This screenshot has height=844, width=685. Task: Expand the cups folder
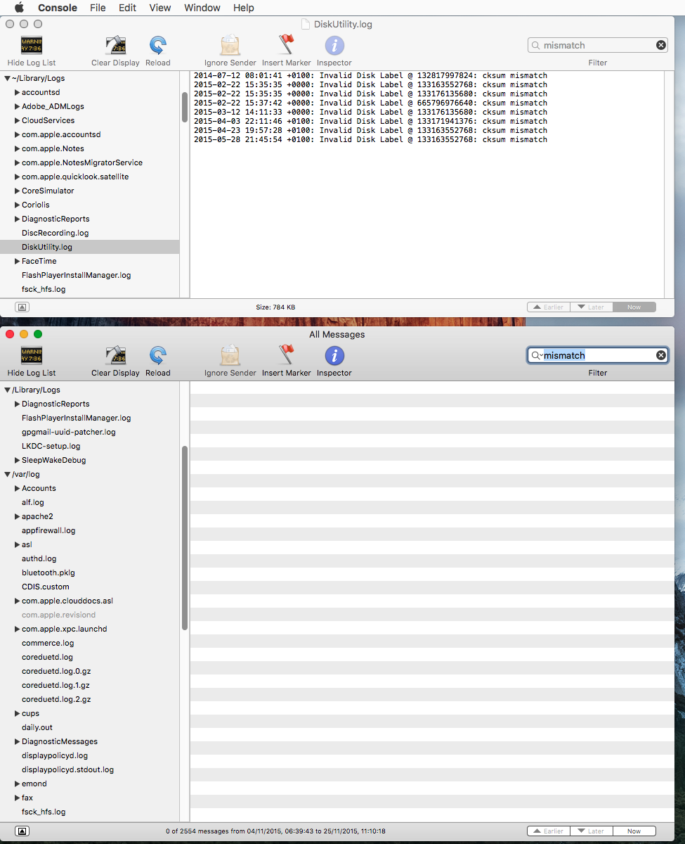click(17, 713)
